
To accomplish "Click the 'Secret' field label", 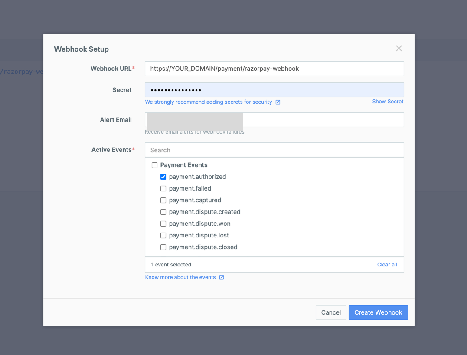I will coord(122,90).
